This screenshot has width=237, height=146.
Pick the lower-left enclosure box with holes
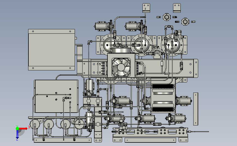(x=56, y=96)
